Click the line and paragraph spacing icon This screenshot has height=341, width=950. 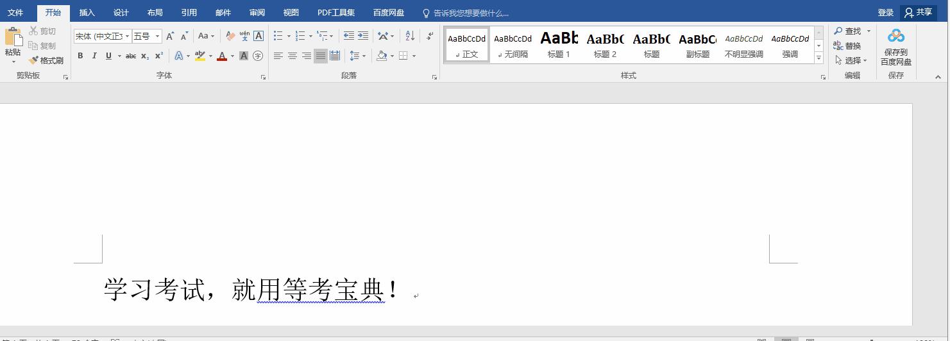(355, 56)
